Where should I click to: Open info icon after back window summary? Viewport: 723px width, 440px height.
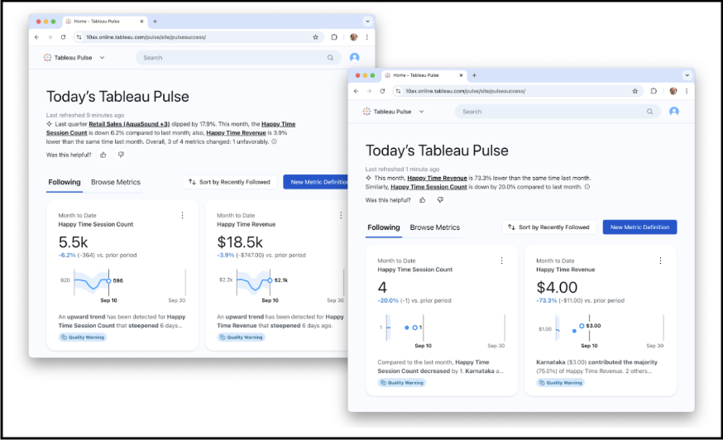(x=275, y=141)
